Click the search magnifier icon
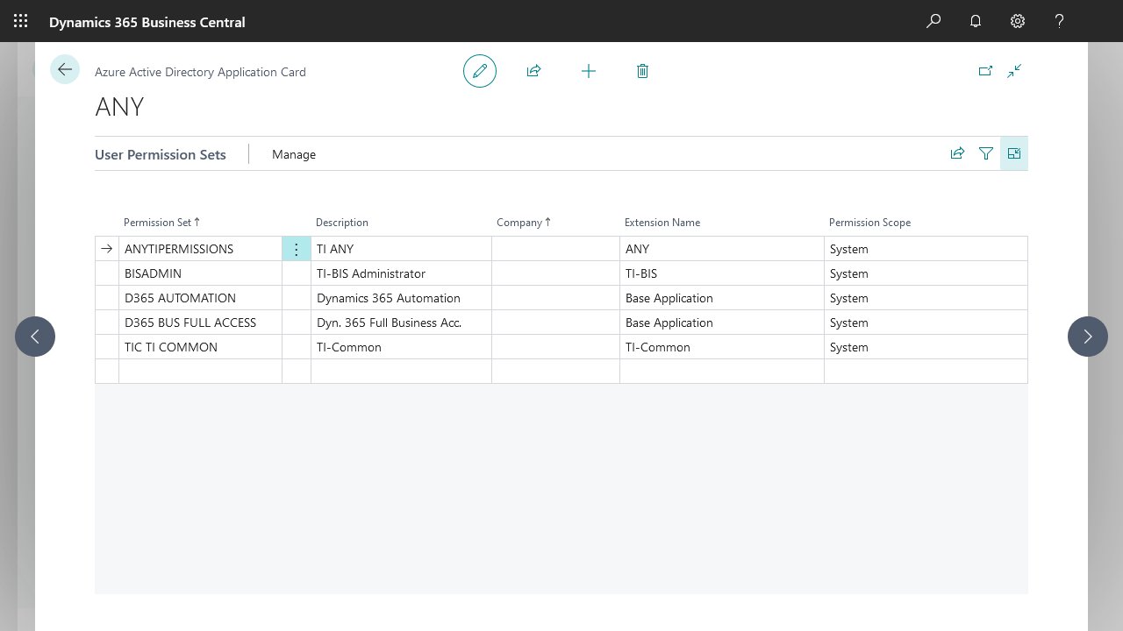The height and width of the screenshot is (631, 1123). pos(933,21)
